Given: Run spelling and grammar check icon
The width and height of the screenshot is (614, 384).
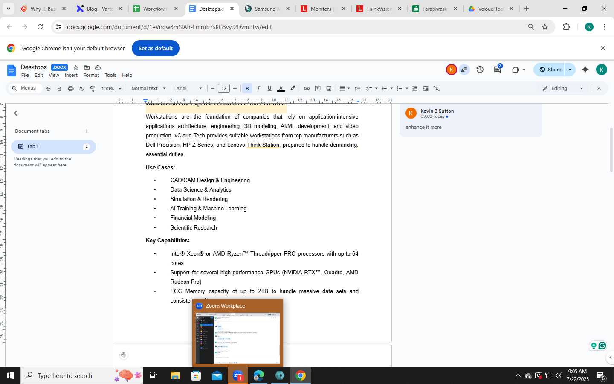Looking at the screenshot, I should 82,89.
